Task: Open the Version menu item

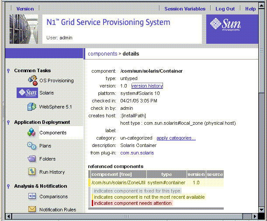Action: 25,9
